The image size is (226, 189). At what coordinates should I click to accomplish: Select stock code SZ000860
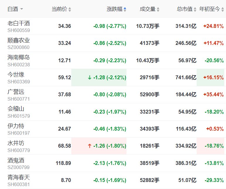click(x=18, y=47)
